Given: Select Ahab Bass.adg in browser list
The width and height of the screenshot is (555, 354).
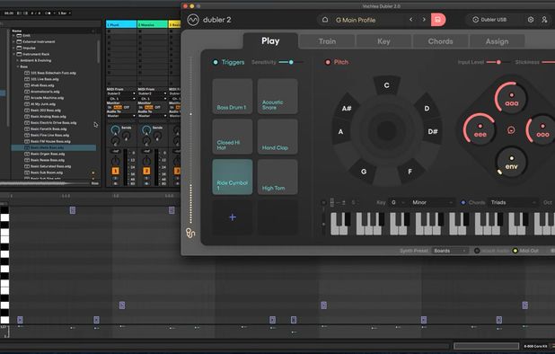Looking at the screenshot, I should tap(42, 85).
